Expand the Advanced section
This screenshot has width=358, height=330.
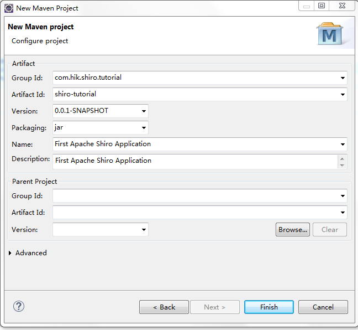(10, 253)
